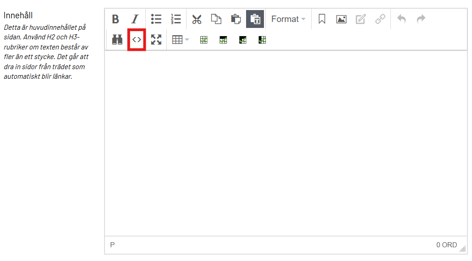The height and width of the screenshot is (261, 472).
Task: Click the editor resize handle beside word count
Action: point(462,248)
